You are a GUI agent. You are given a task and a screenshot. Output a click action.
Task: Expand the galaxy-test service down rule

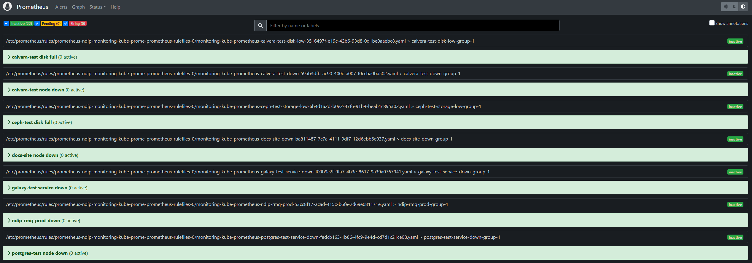click(x=39, y=188)
